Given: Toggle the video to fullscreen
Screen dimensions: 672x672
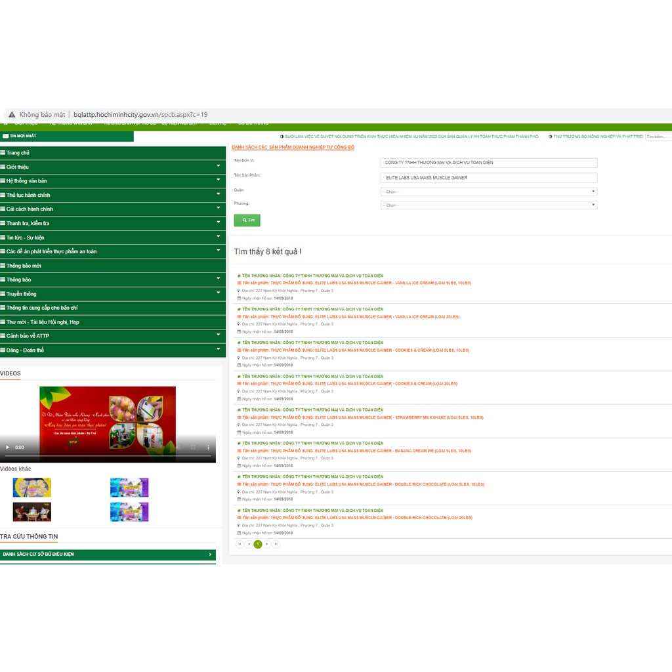Looking at the screenshot, I should point(193,447).
